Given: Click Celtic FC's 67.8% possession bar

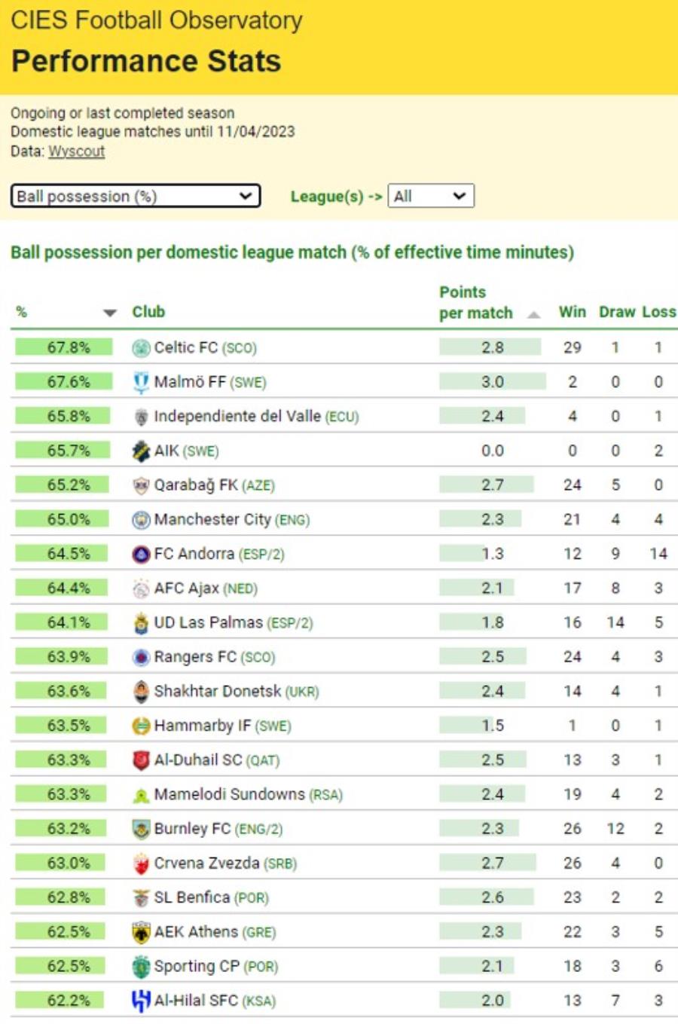Looking at the screenshot, I should point(64,347).
